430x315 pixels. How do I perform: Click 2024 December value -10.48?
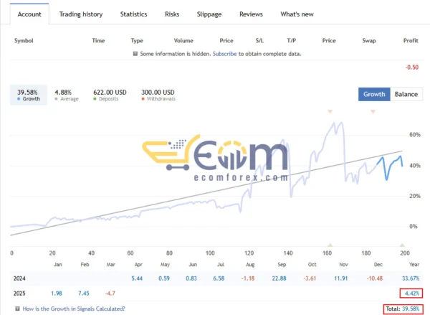tap(375, 278)
